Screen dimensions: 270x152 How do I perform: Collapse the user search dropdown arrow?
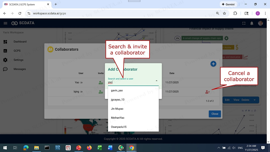click(156, 81)
